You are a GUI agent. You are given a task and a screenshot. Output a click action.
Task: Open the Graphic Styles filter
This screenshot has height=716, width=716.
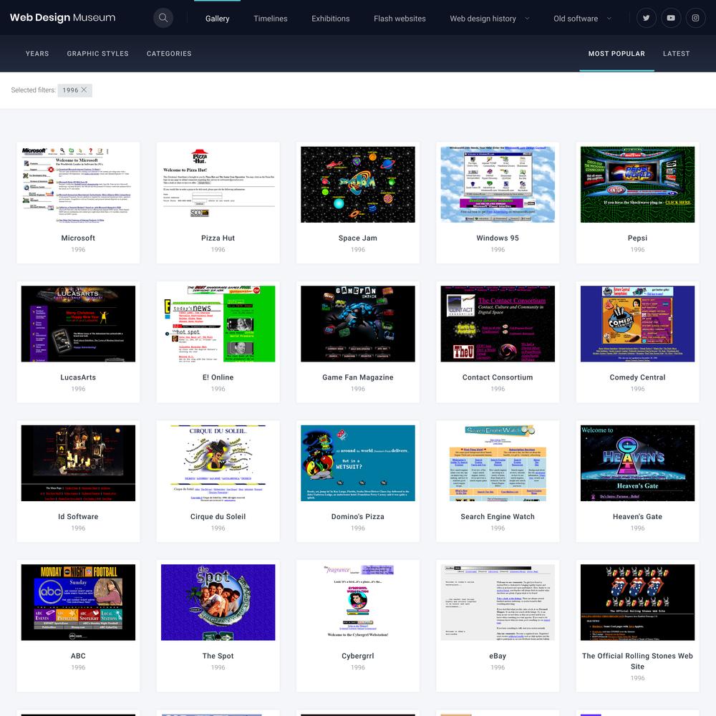[97, 54]
